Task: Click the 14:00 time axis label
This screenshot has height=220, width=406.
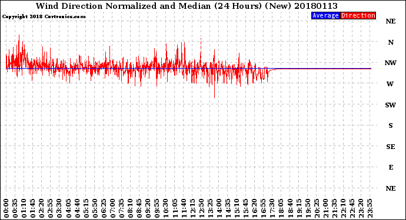Action: click(x=219, y=208)
